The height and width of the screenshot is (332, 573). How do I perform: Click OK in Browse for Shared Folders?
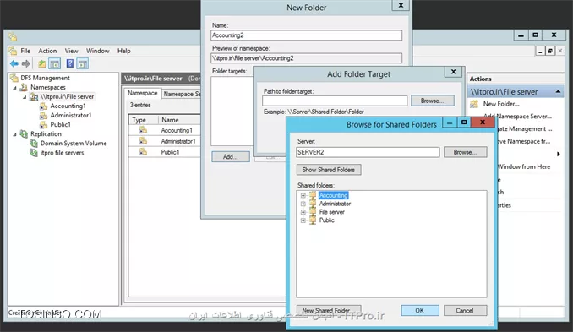[x=419, y=310]
